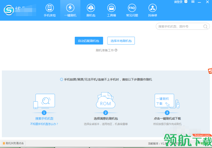
Task: Click the search magnifier icon
Action: pos(205,27)
